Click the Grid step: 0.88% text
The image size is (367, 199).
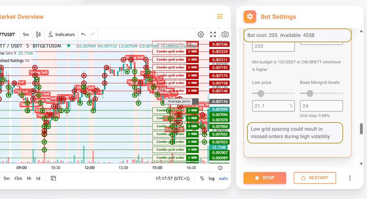click(314, 116)
